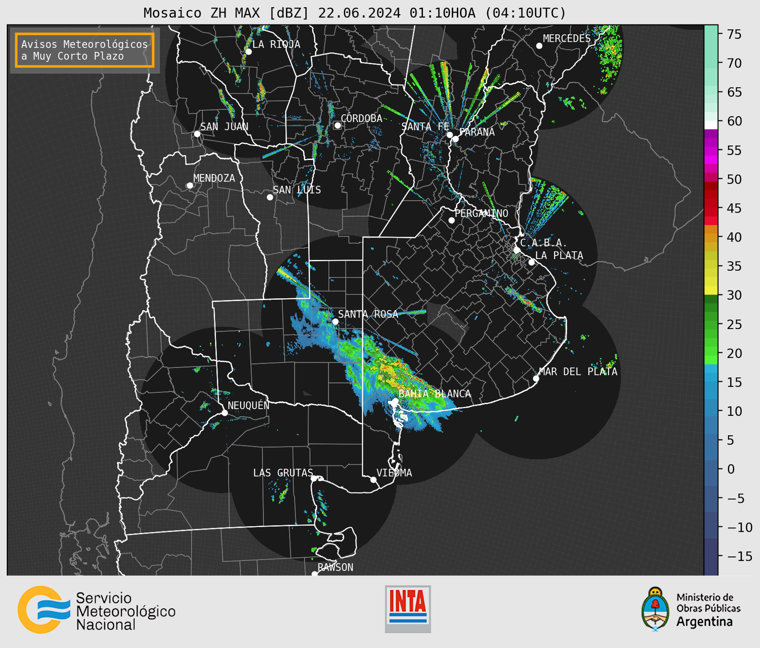Click the Mendoza city marker dot
The height and width of the screenshot is (648, 760).
click(x=190, y=186)
